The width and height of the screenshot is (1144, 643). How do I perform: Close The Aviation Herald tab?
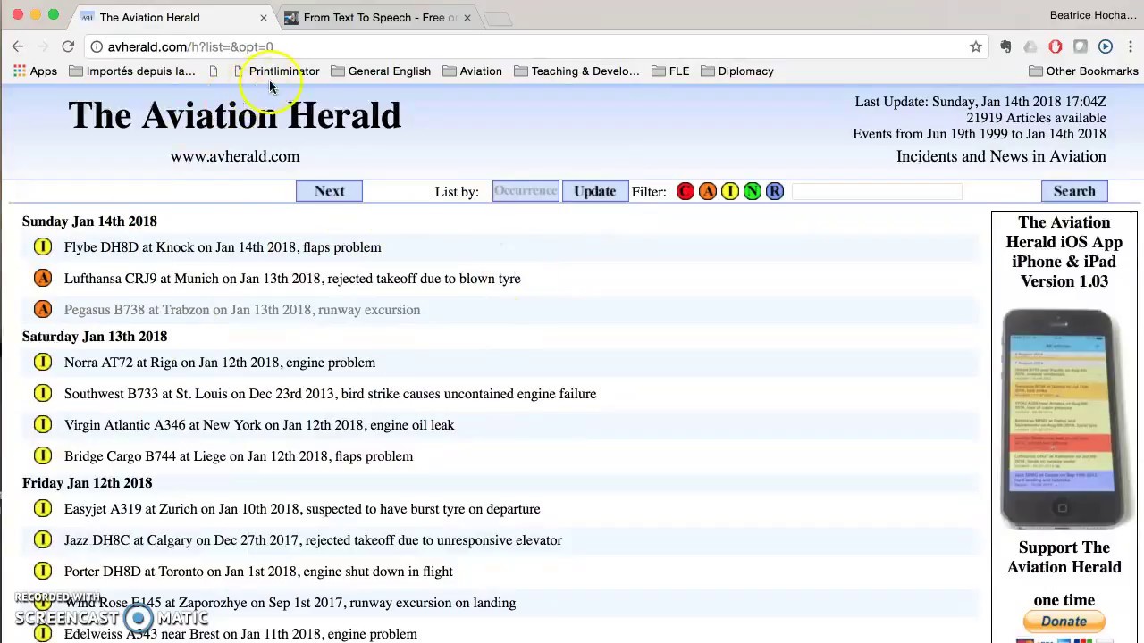264,17
